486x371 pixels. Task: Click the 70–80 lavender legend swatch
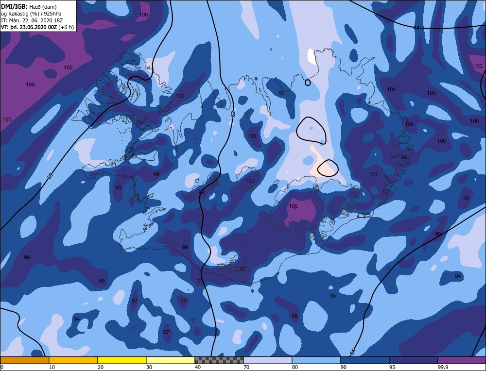(268, 360)
